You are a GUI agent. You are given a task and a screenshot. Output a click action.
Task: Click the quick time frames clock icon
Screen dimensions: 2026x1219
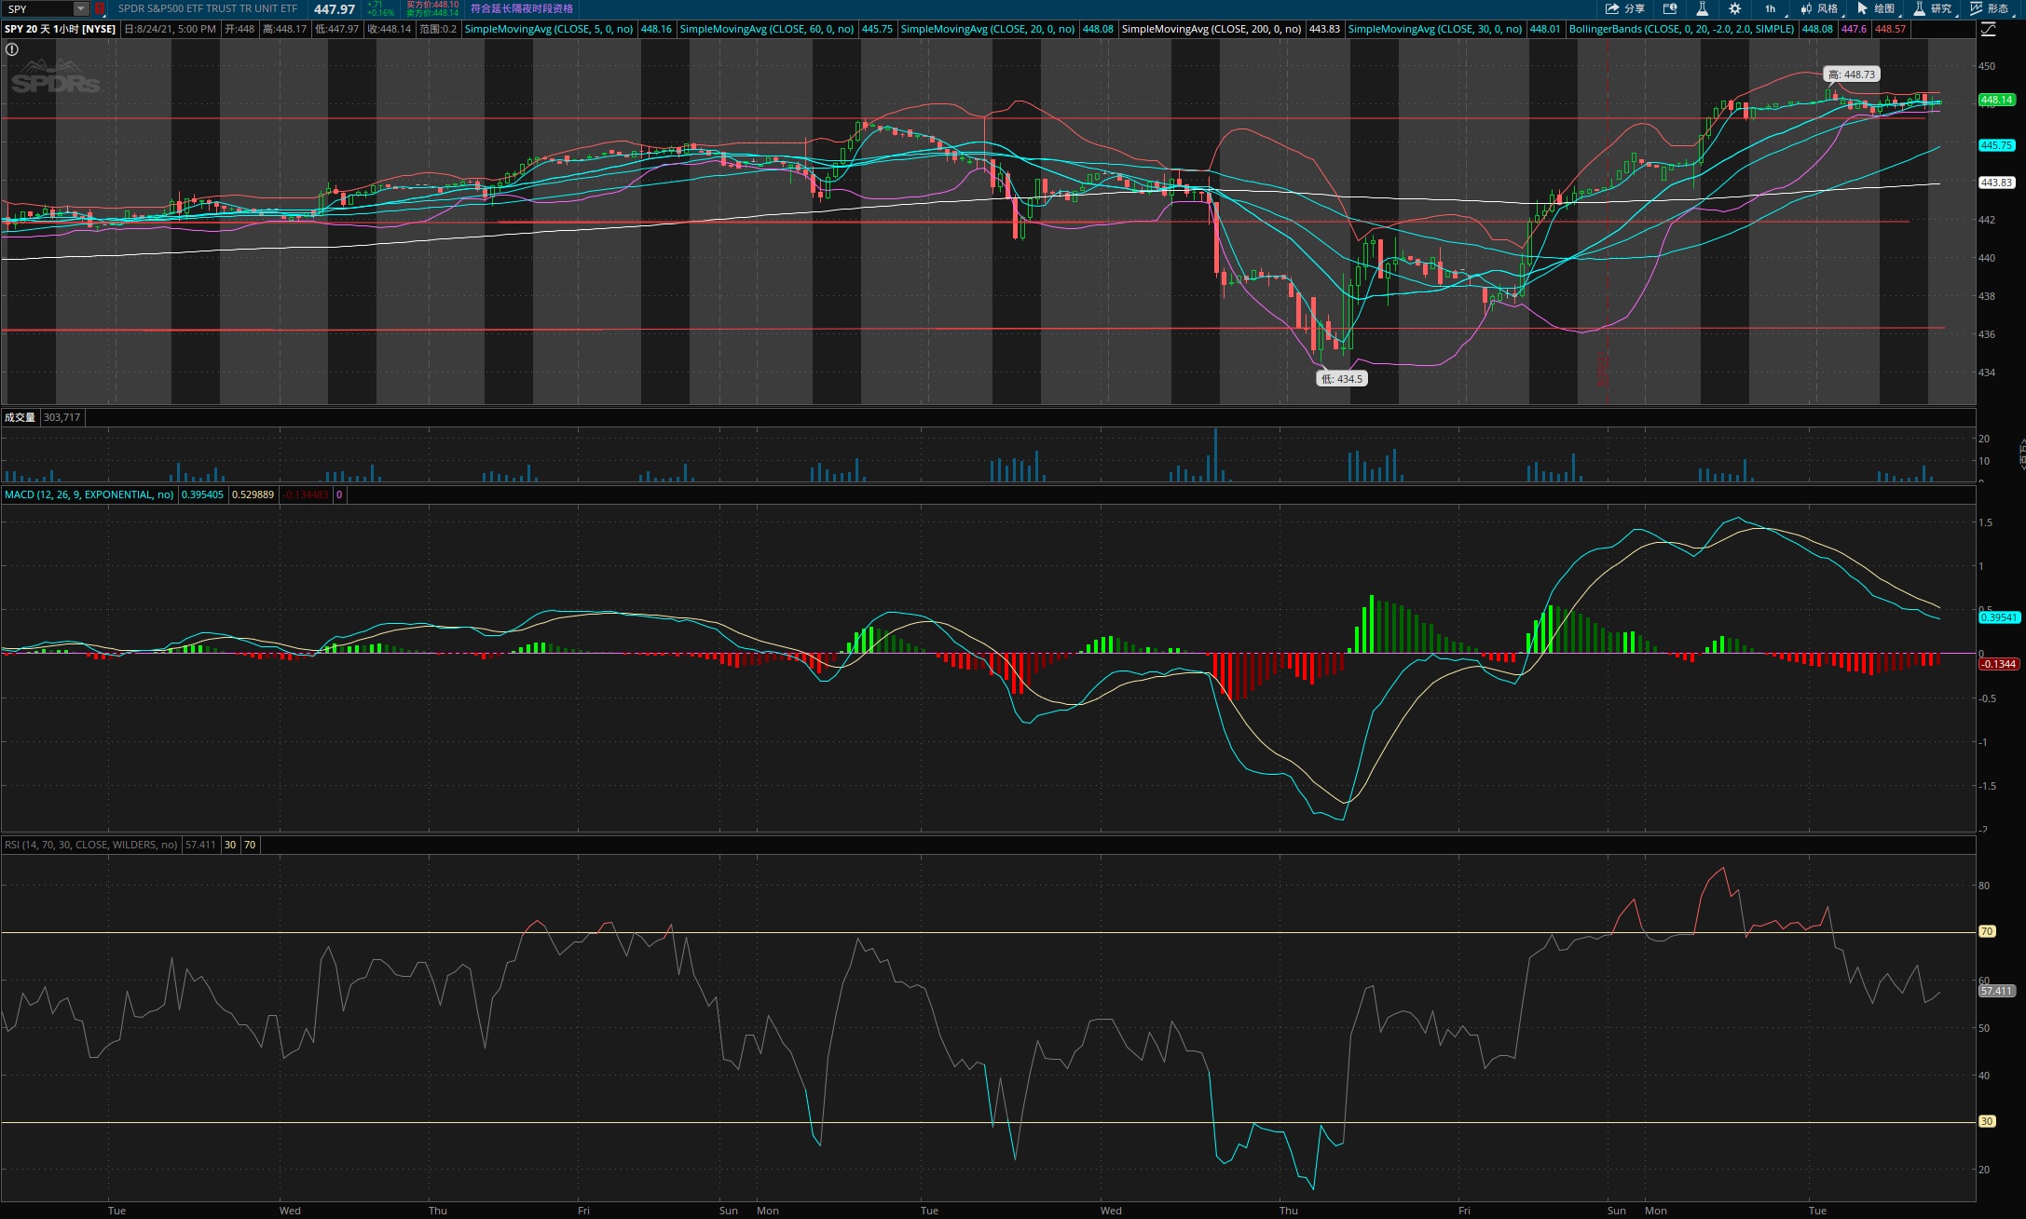(1670, 8)
